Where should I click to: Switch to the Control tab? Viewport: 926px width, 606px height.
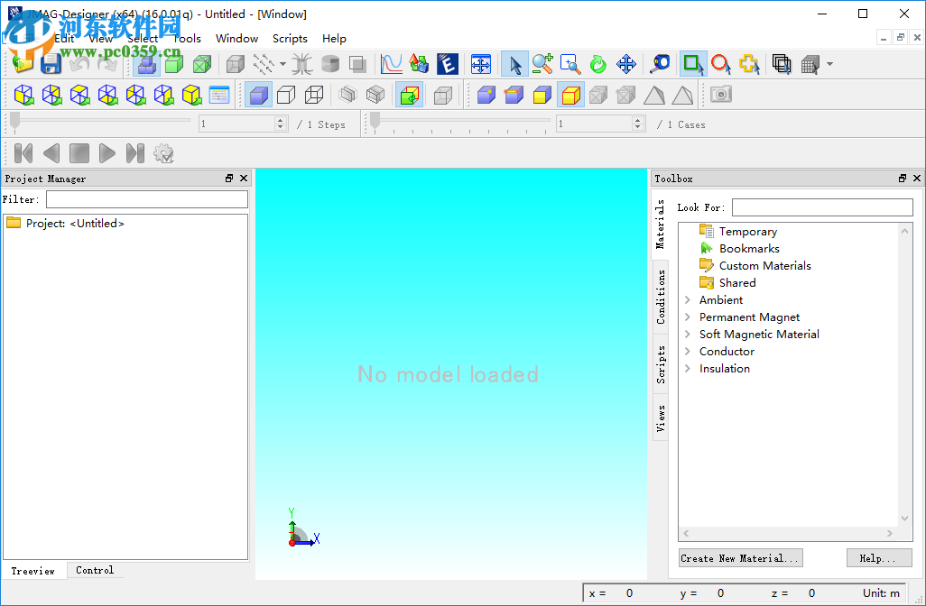pos(94,570)
